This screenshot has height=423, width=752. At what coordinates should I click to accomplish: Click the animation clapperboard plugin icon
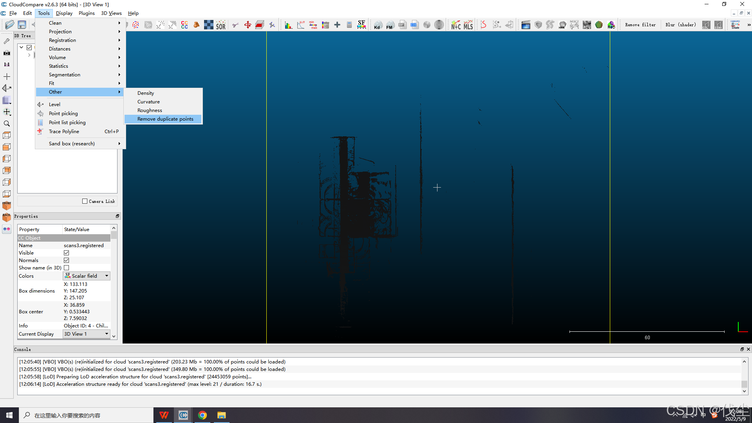click(526, 25)
